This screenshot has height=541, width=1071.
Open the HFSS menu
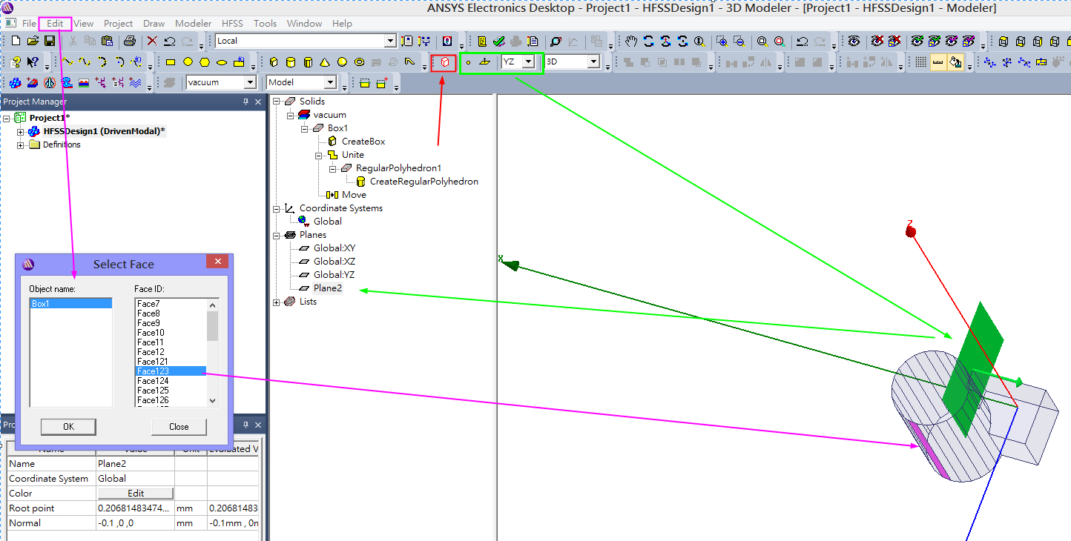coord(233,24)
